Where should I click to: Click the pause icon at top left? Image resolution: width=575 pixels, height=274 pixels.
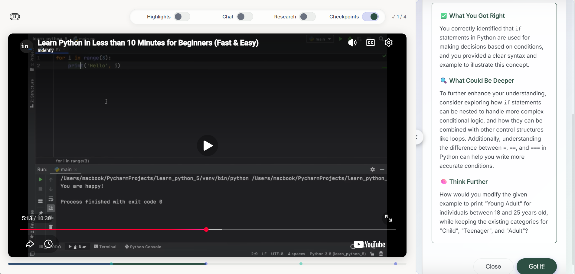[x=15, y=17]
